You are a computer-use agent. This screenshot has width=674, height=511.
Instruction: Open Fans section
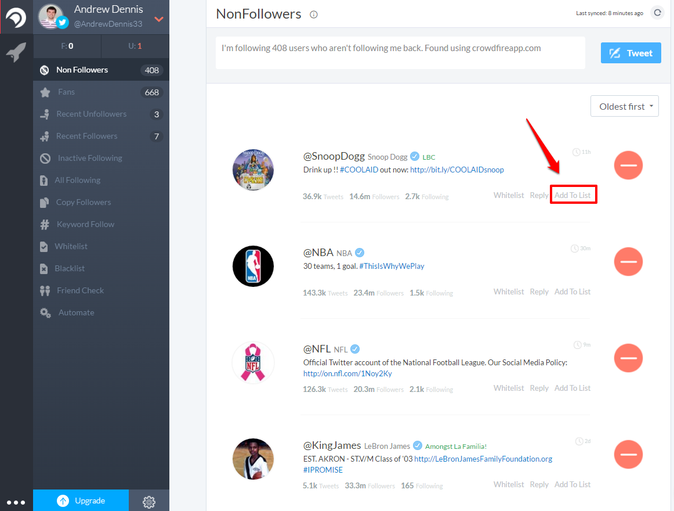pos(101,92)
